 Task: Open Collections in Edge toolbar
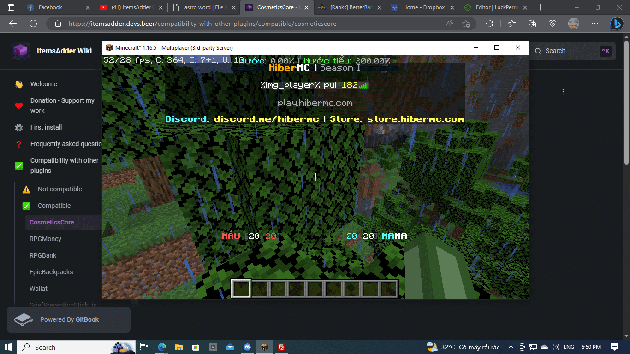[532, 24]
